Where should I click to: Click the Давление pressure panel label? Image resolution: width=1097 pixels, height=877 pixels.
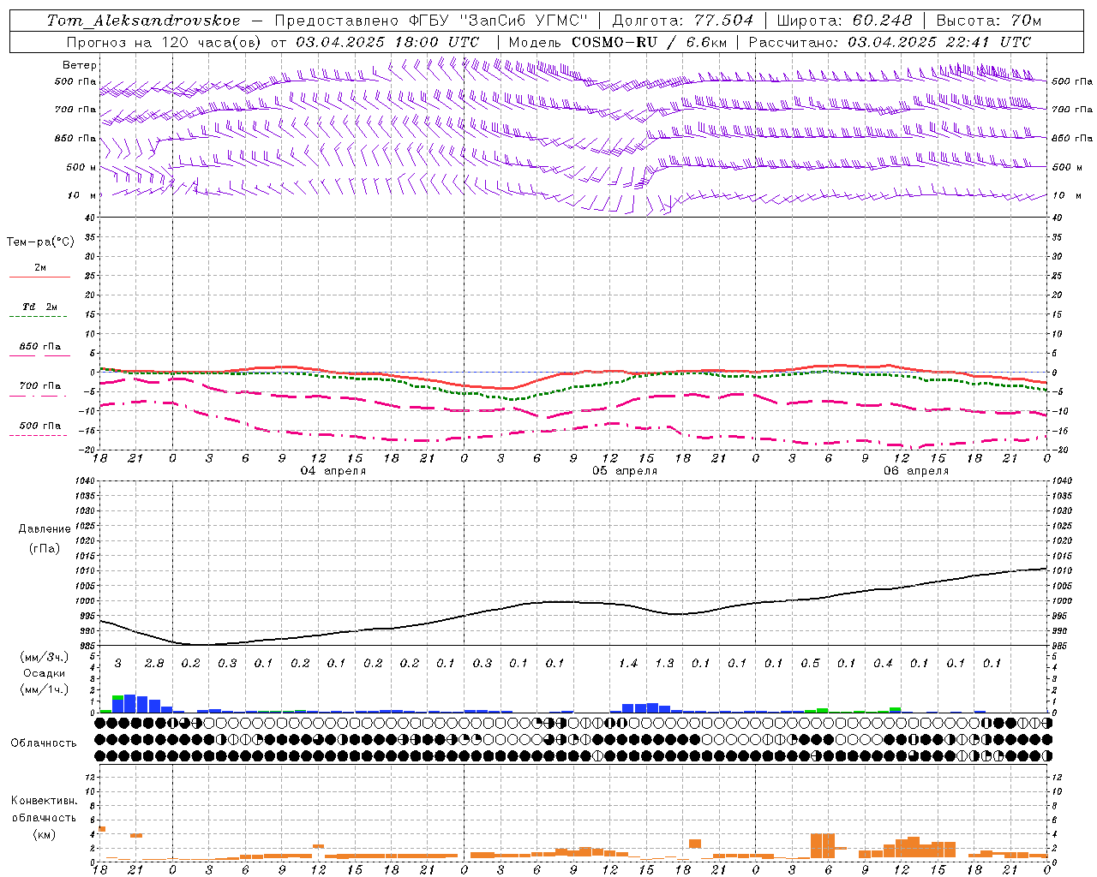pyautogui.click(x=45, y=529)
